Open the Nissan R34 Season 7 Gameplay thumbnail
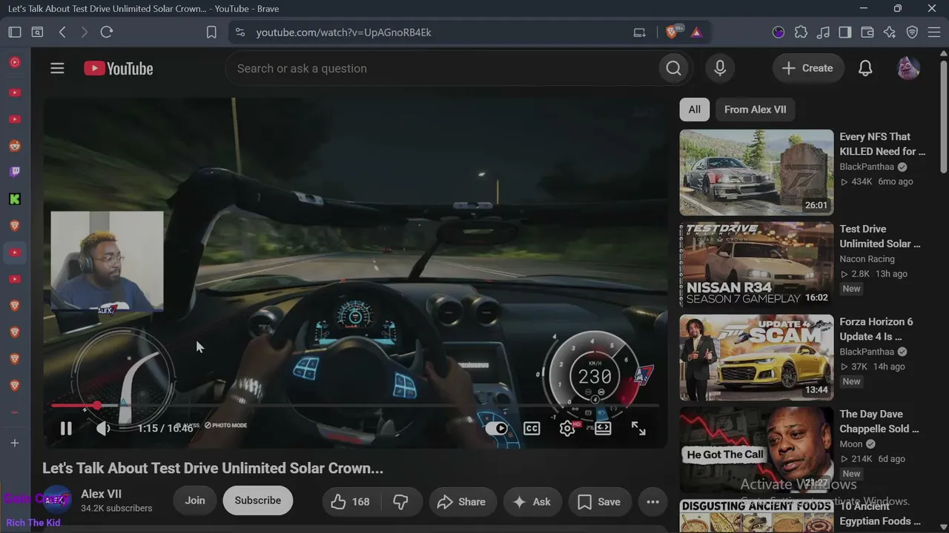Image resolution: width=949 pixels, height=533 pixels. 756,265
